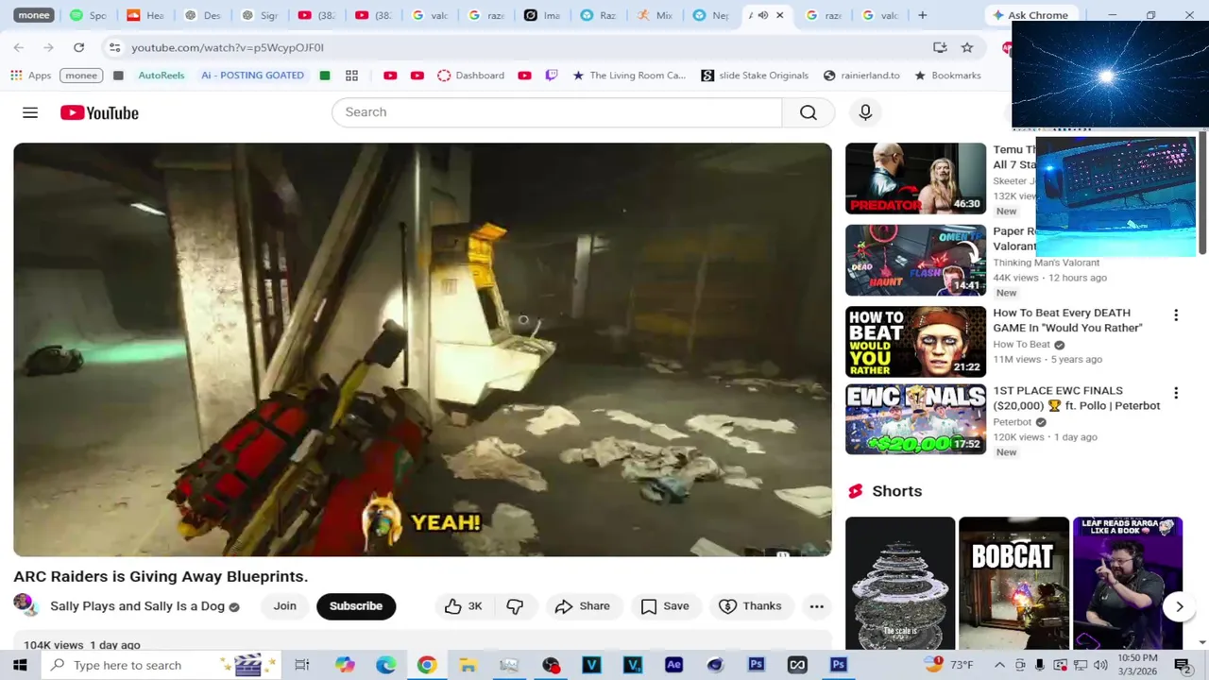
Task: Open the monee tab group
Action: click(34, 15)
